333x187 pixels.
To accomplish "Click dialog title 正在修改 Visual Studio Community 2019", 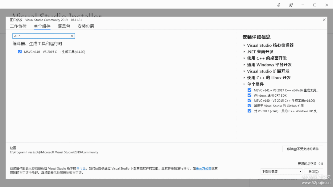I will point(46,20).
